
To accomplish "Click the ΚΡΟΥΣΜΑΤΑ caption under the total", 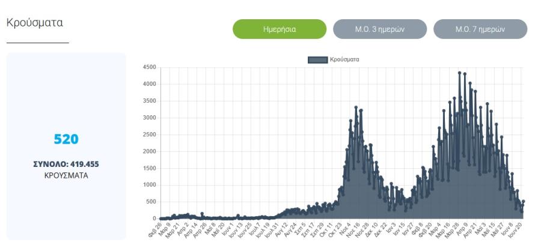I will (66, 176).
